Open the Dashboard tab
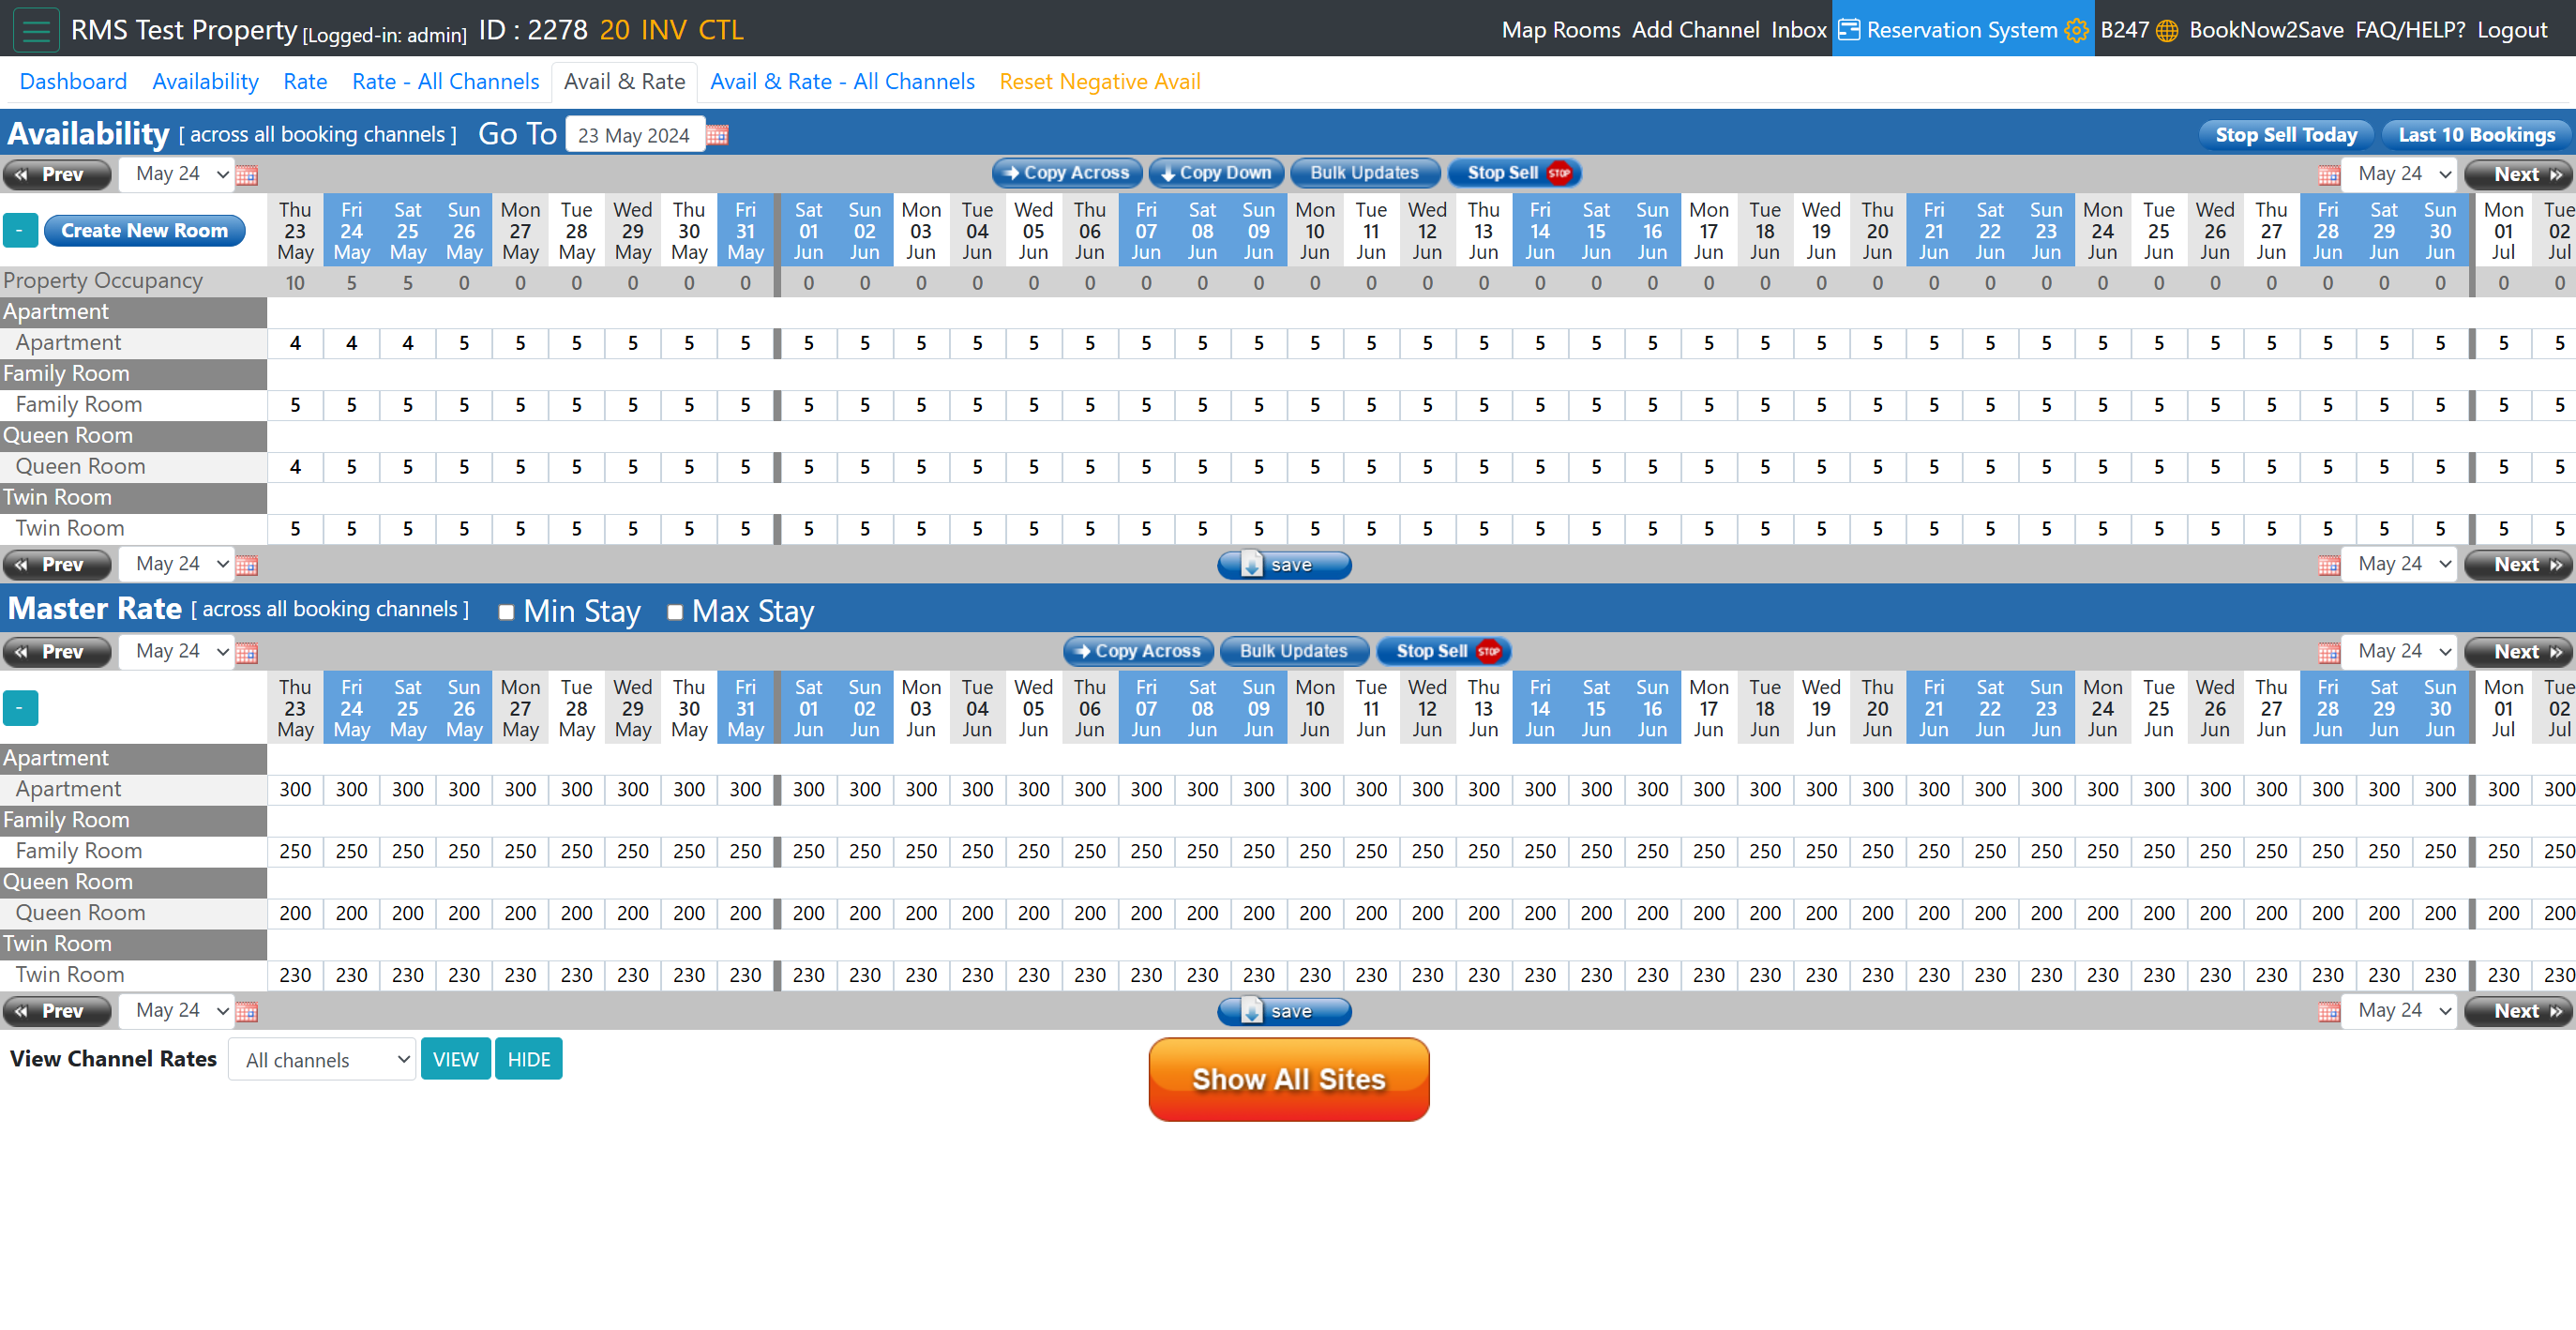 coord(73,82)
